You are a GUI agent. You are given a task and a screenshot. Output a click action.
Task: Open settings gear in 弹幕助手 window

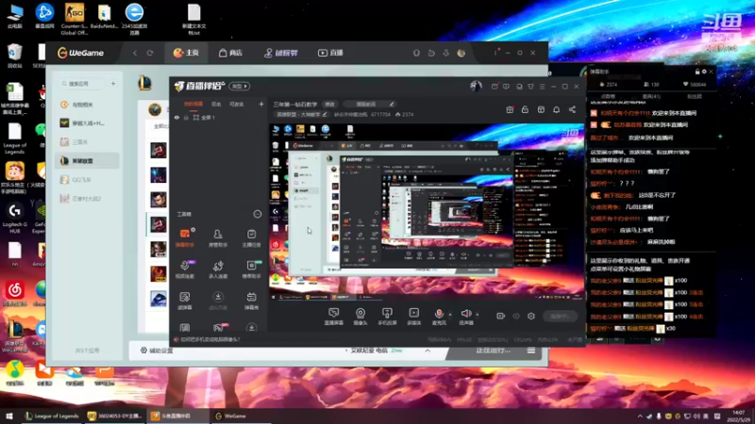coord(704,72)
